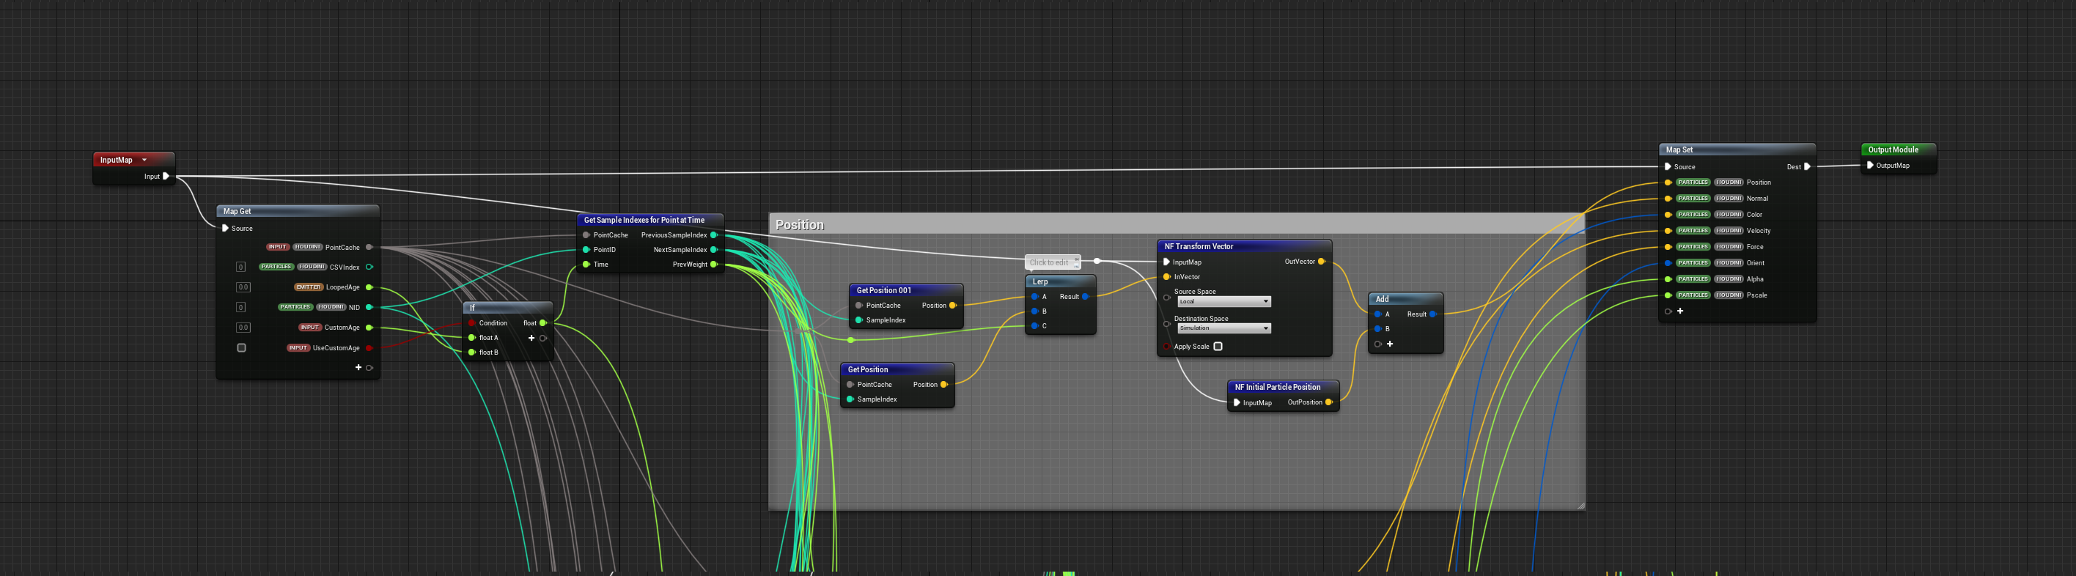The height and width of the screenshot is (576, 2076).
Task: Select the Get Sample Indexes for Point at Time header
Action: tap(644, 220)
